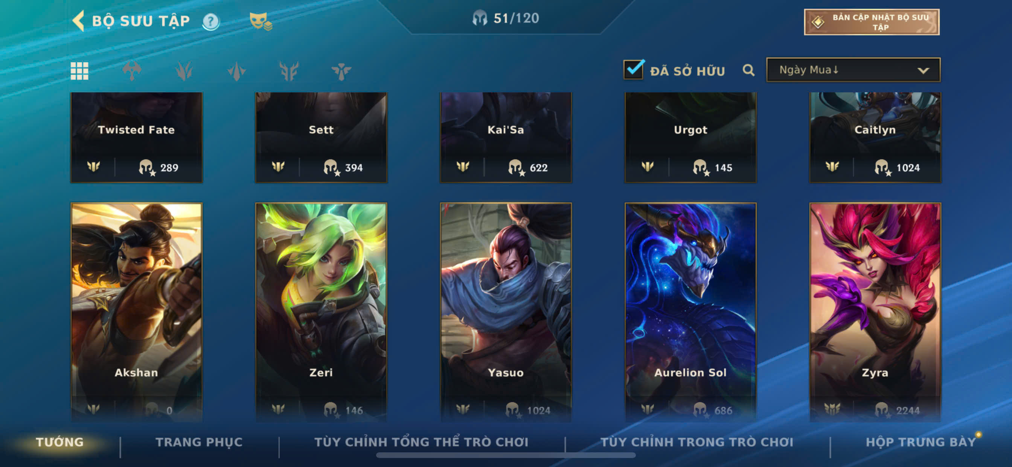Filter champions by the second role icon
1012x467 pixels.
pyautogui.click(x=184, y=71)
